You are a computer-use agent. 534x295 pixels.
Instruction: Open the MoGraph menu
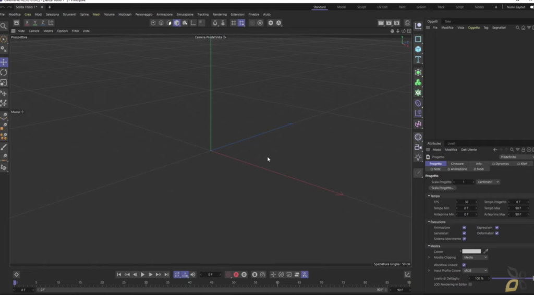(125, 14)
